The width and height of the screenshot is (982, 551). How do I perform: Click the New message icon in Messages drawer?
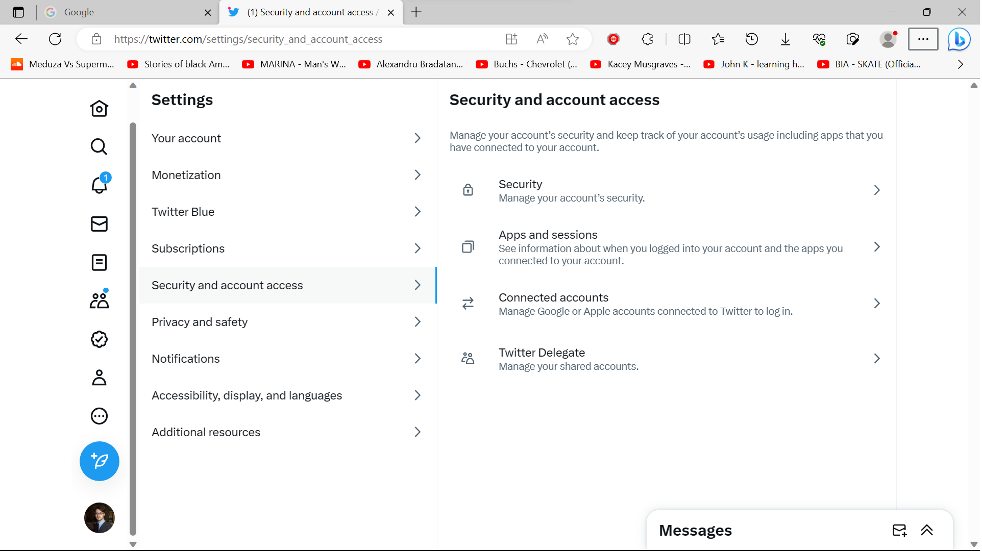[x=899, y=531]
